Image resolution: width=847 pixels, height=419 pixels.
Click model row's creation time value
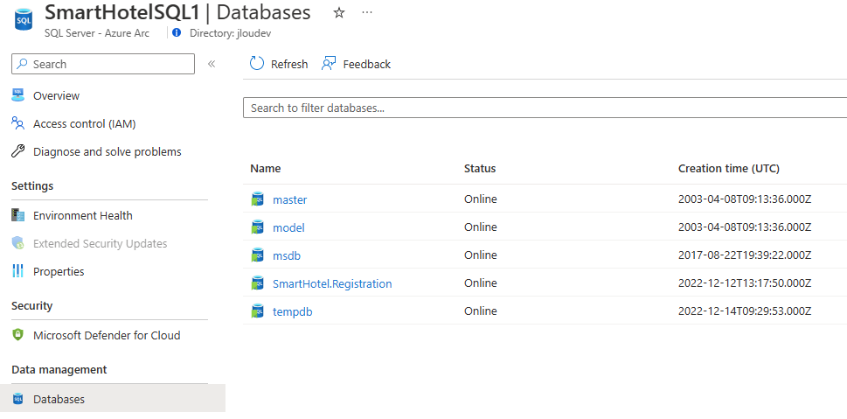745,227
